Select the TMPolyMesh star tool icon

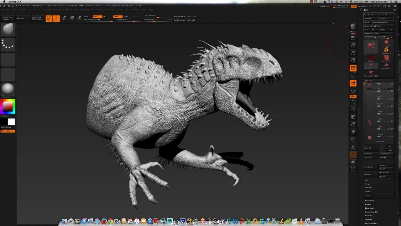click(386, 66)
